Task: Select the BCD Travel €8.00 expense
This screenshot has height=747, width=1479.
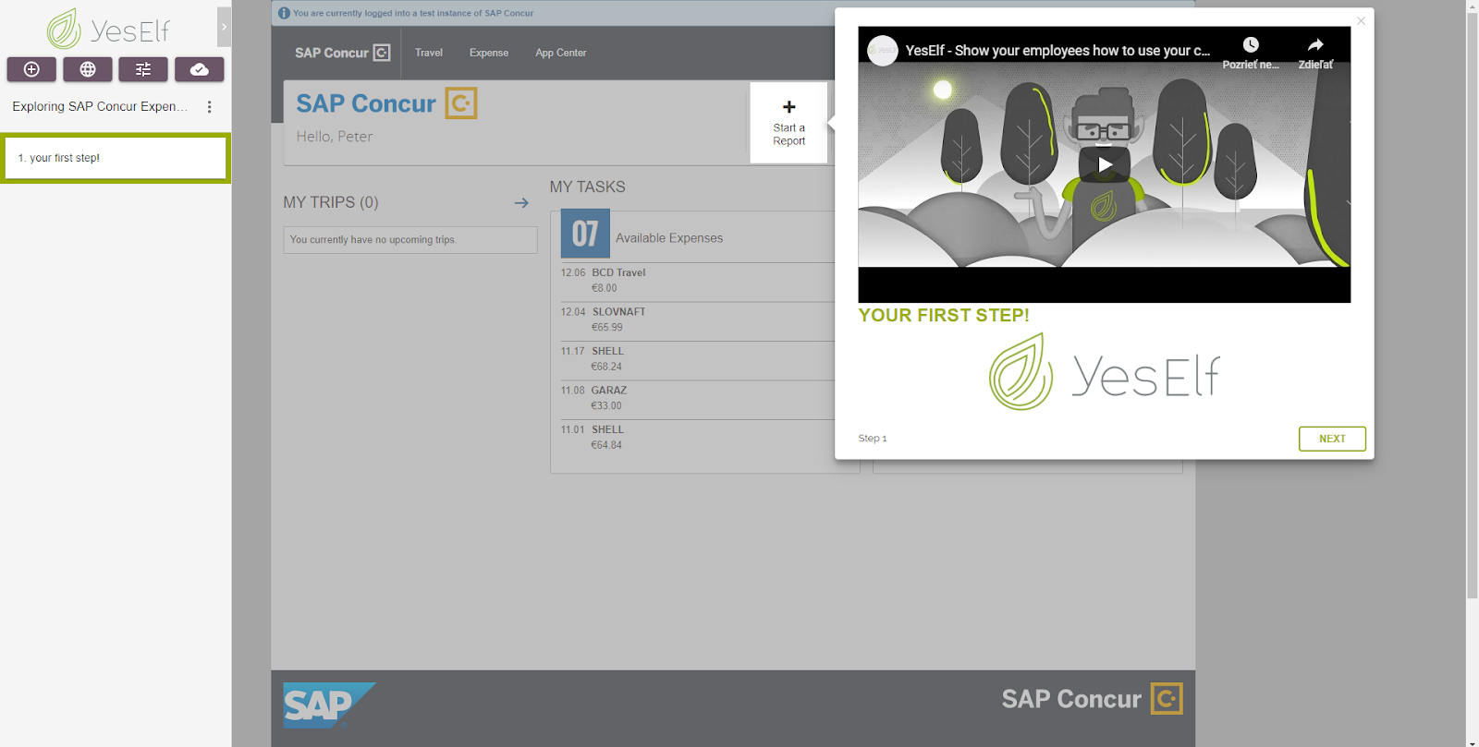Action: tap(697, 280)
